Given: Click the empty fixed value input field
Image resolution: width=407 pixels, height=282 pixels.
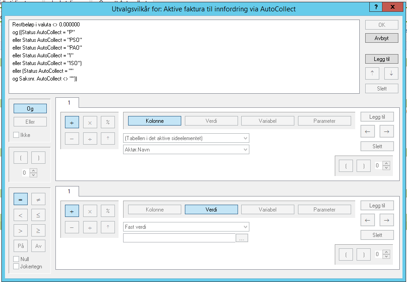Looking at the screenshot, I should 179,238.
